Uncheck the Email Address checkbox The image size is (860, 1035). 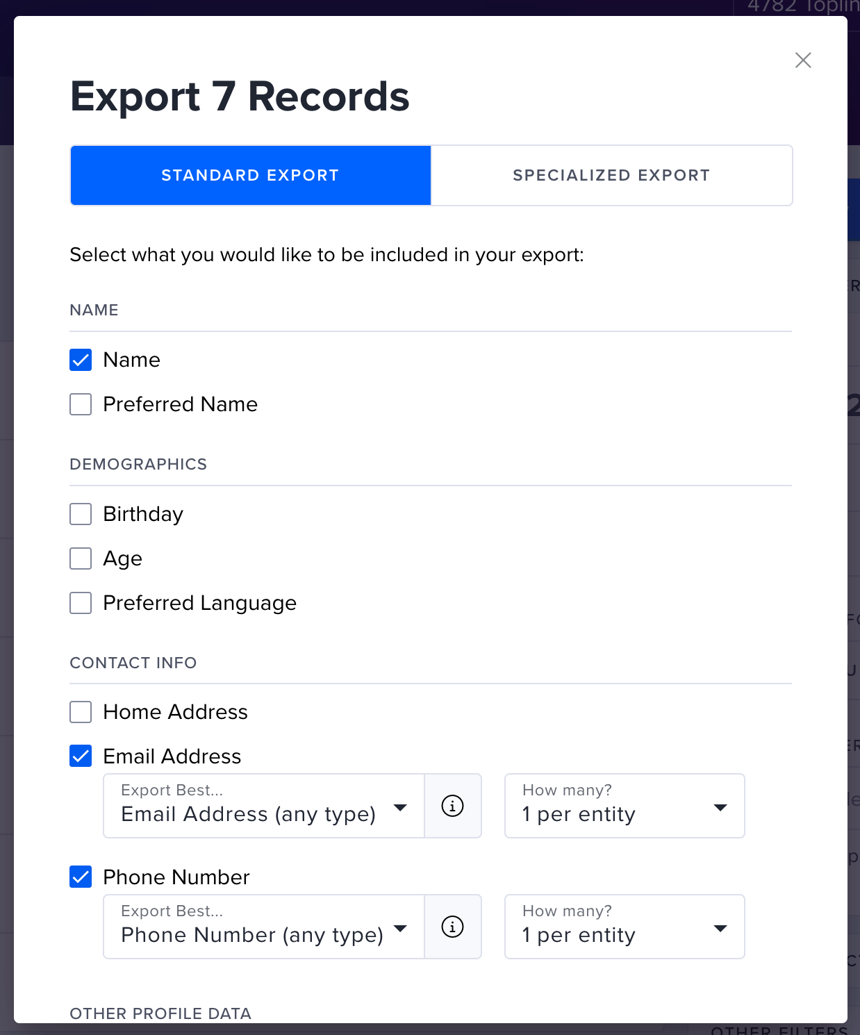(x=81, y=756)
